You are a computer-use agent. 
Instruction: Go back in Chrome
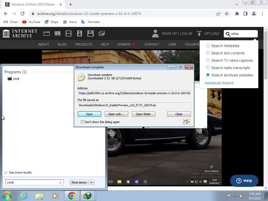click(x=6, y=14)
